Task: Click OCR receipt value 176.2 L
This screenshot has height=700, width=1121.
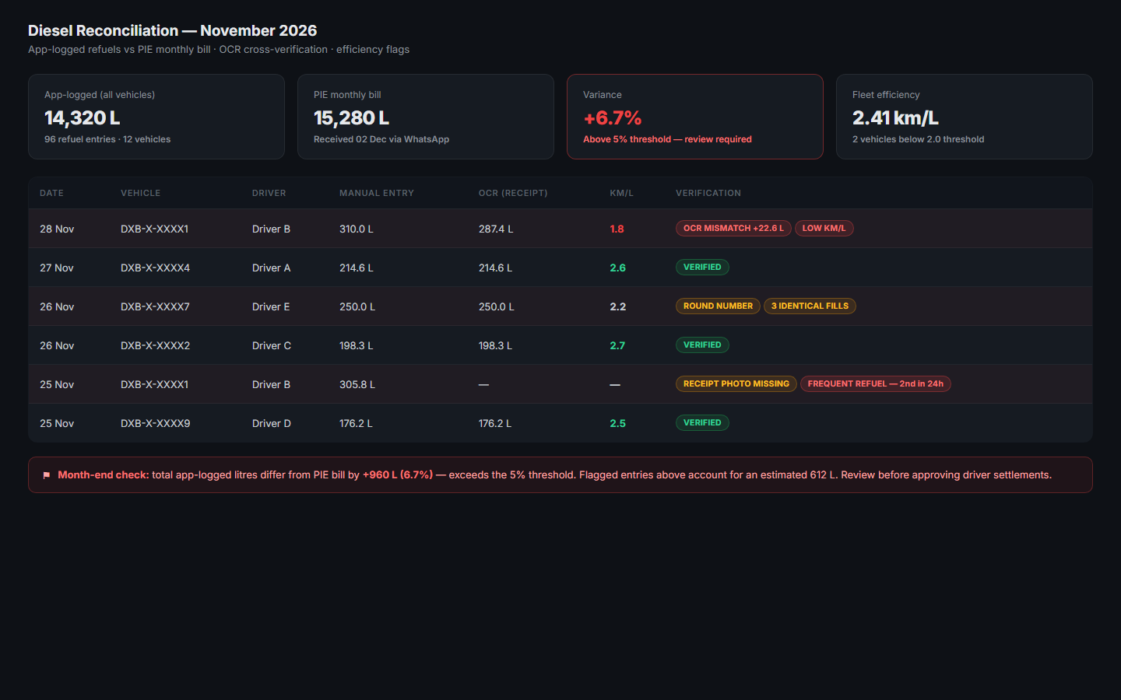Action: (495, 423)
